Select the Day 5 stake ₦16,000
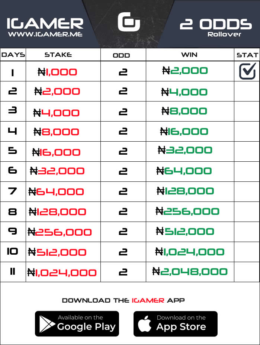 [56, 152]
